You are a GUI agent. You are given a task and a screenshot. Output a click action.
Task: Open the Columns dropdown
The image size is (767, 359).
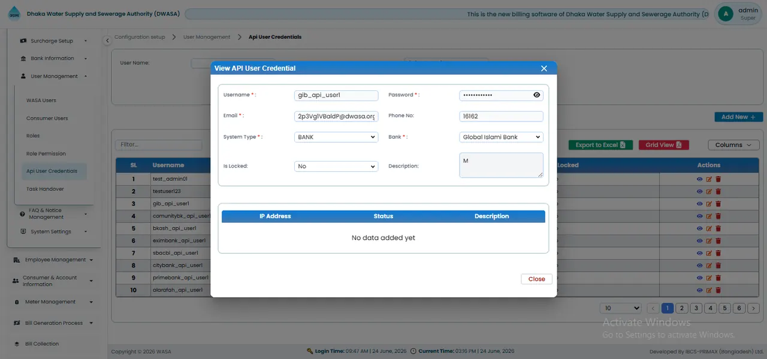[x=733, y=145]
